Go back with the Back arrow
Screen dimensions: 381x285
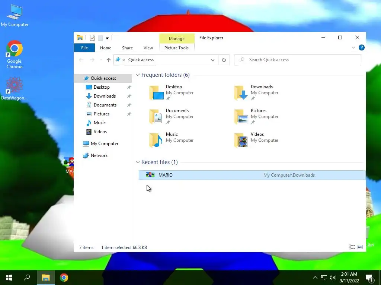pos(81,60)
